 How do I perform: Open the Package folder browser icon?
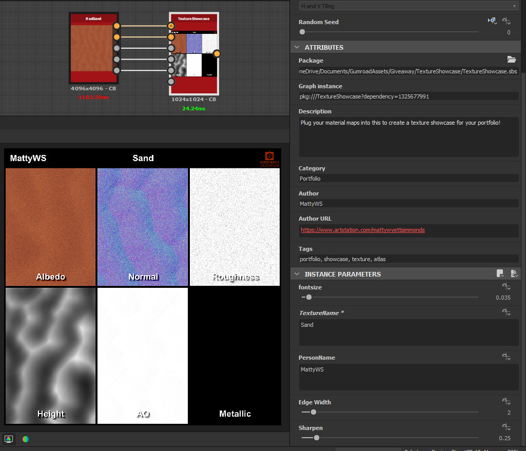point(512,60)
